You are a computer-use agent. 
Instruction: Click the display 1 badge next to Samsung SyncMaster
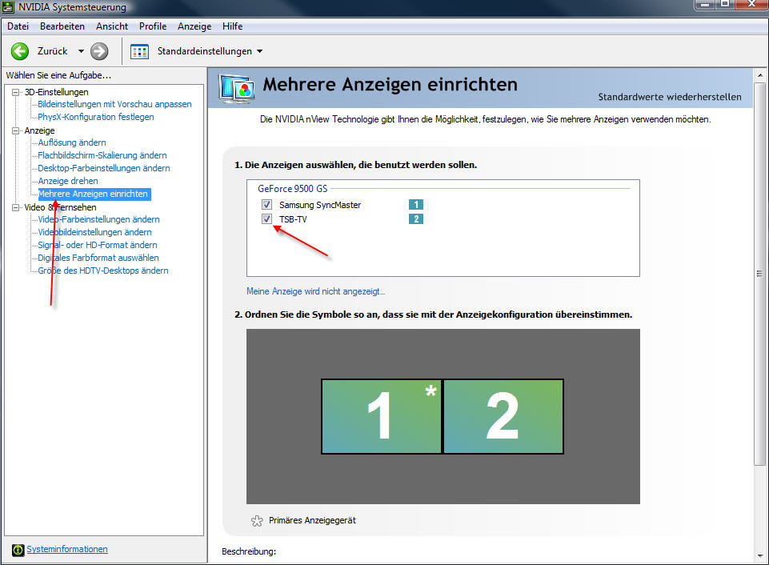(416, 205)
